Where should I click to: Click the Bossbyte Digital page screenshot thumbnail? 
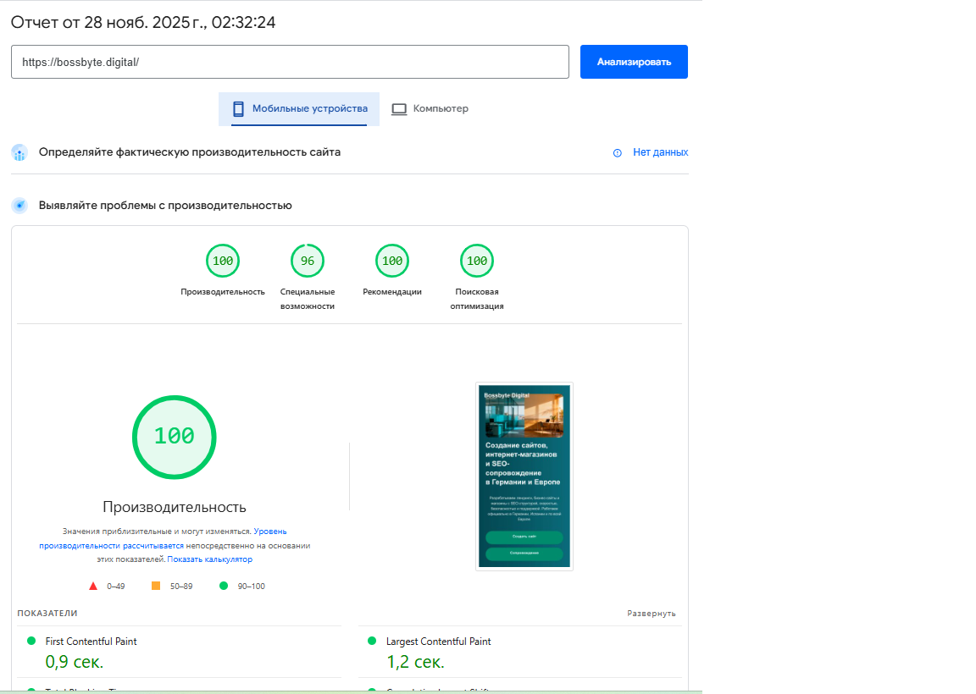[524, 476]
